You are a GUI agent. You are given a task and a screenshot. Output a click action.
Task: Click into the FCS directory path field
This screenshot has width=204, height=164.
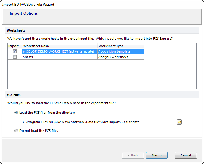99,122
